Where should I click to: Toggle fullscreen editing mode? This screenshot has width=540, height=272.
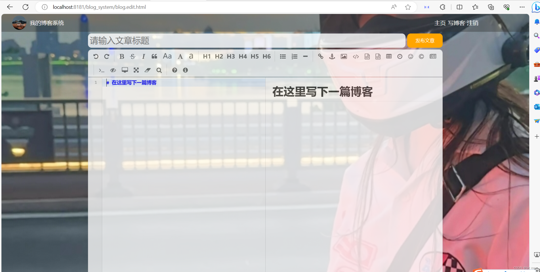click(x=136, y=70)
